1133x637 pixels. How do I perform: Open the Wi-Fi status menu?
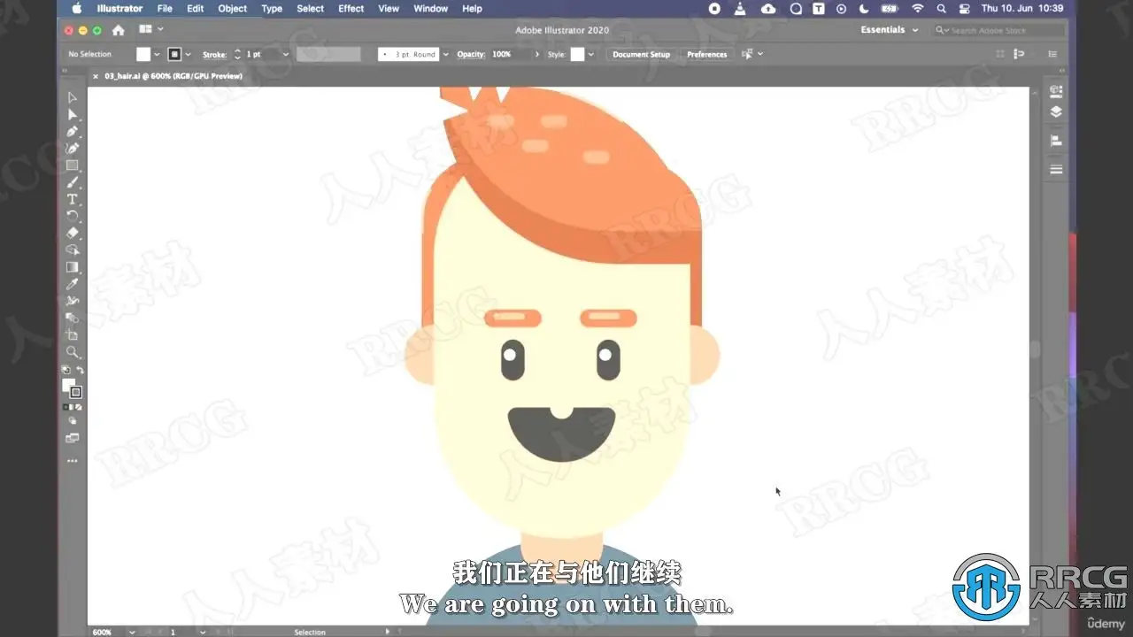[918, 9]
